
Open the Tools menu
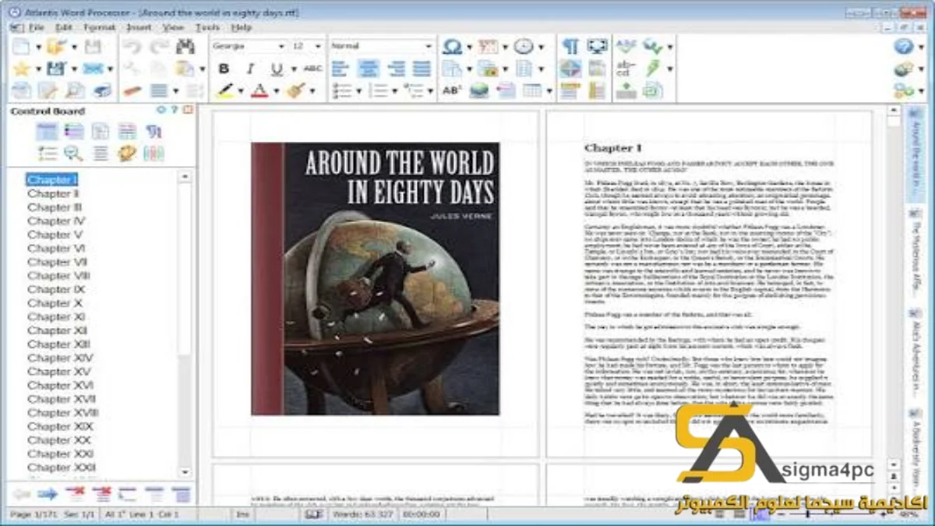(207, 27)
